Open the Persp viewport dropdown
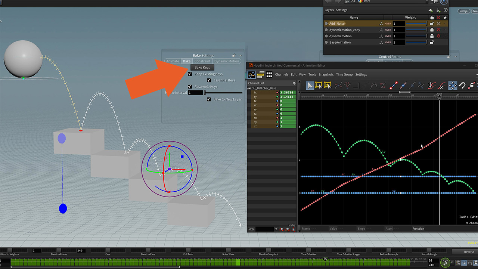This screenshot has height=269, width=478. [x=463, y=11]
